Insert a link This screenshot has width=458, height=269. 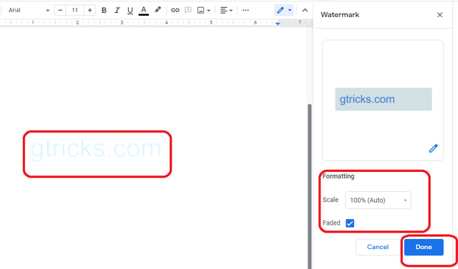point(175,11)
